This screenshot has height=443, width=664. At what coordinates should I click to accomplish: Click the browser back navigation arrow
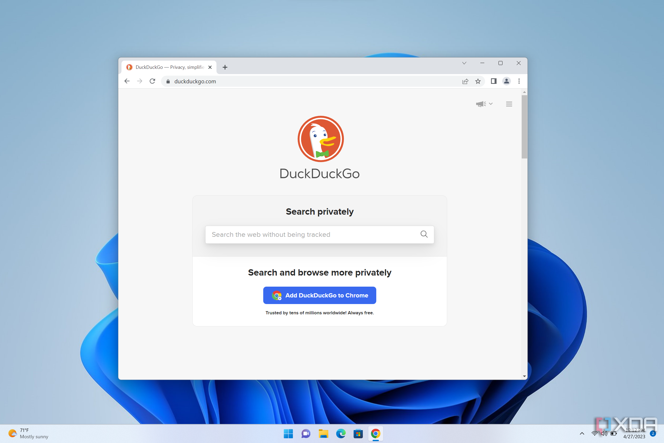click(127, 81)
